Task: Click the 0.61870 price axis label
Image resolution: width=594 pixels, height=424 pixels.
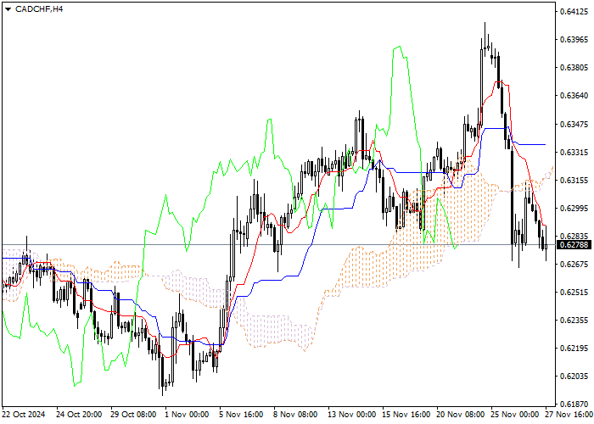Action: point(574,404)
